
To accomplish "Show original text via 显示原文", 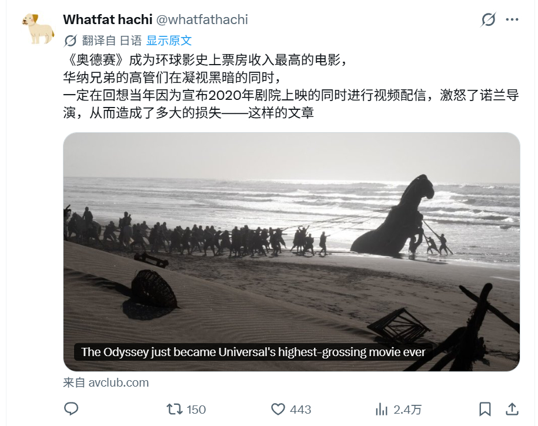I will click(169, 41).
